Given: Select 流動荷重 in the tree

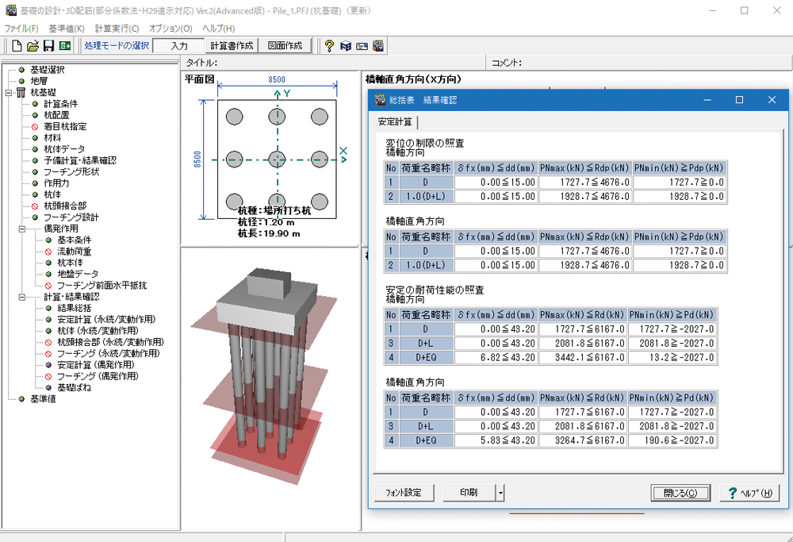Looking at the screenshot, I should click(x=75, y=252).
